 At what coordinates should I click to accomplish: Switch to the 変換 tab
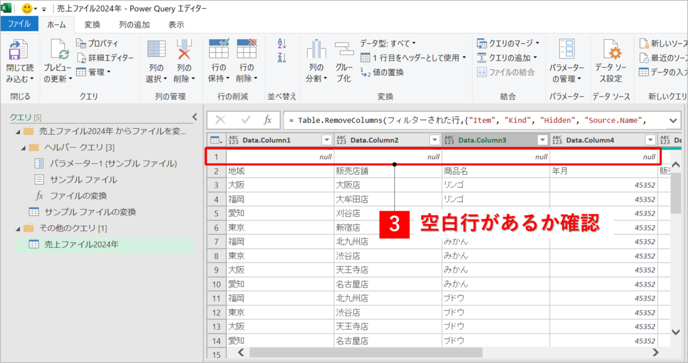pyautogui.click(x=92, y=24)
